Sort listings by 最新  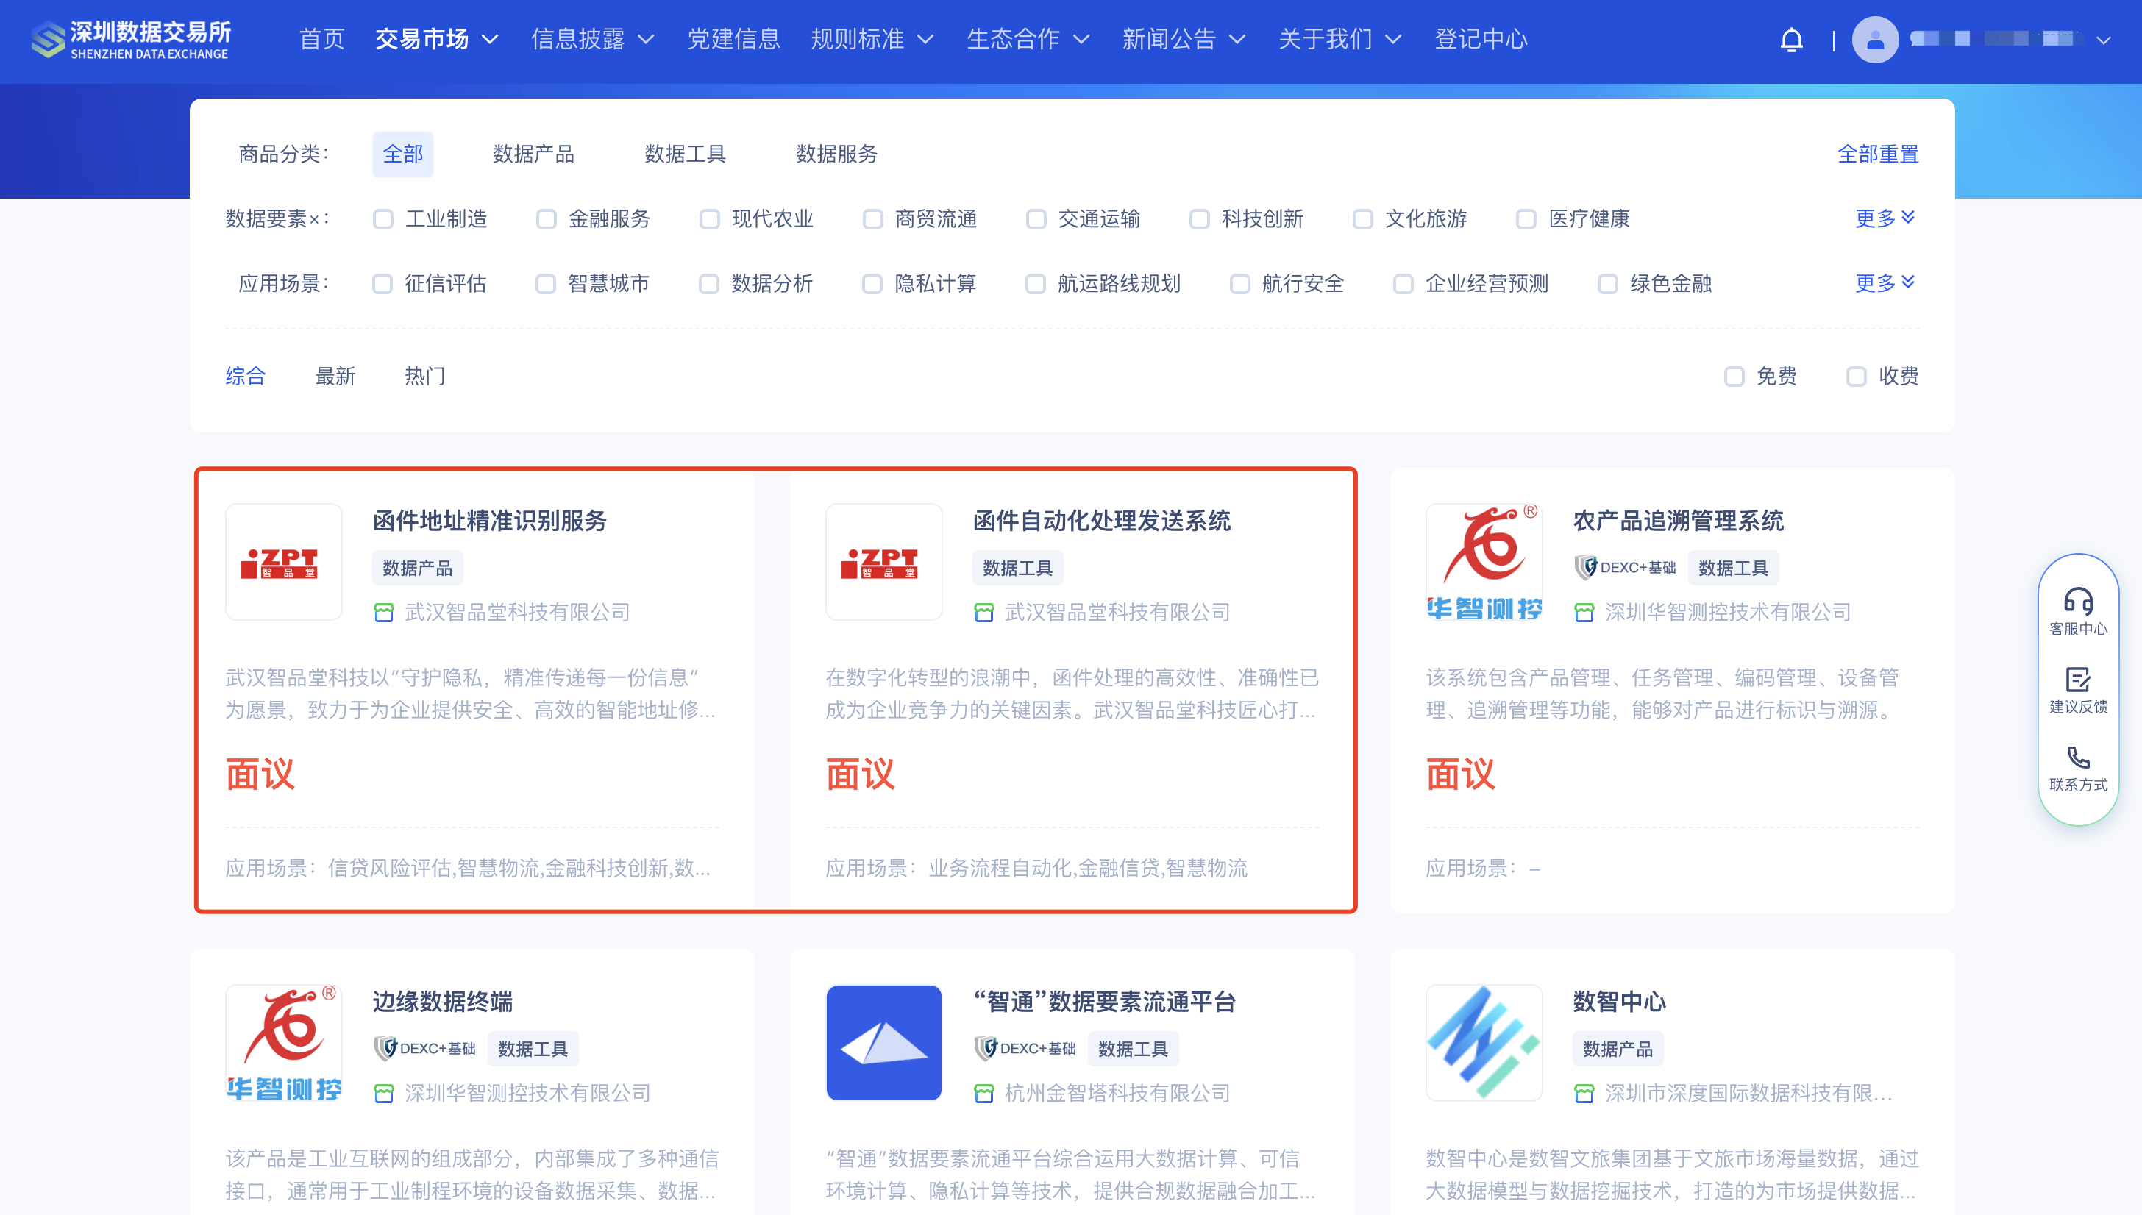click(x=335, y=377)
